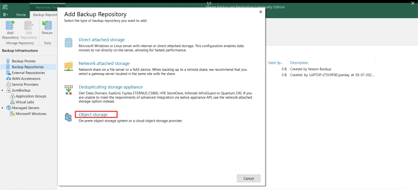Sort by the Used Space column header
The image size is (418, 190).
[x=275, y=63]
